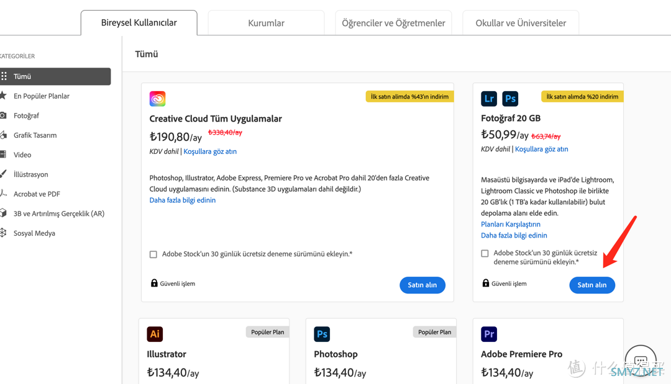Click Popüler Plan badge on Photoshop card

434,332
